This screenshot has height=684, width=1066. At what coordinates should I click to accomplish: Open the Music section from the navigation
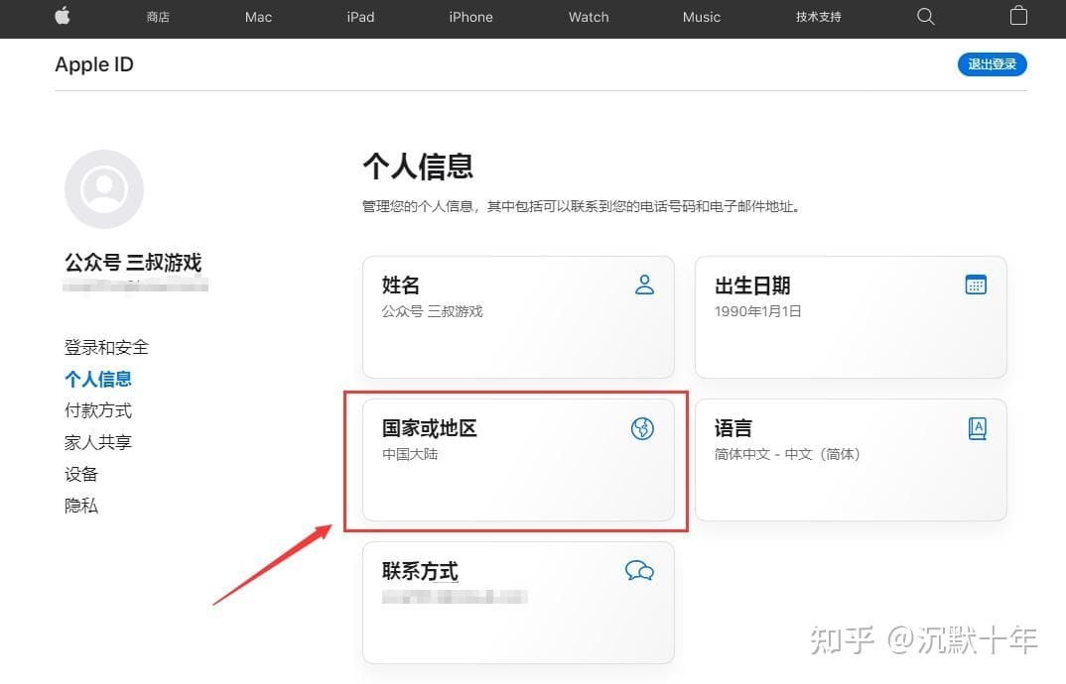pos(701,17)
